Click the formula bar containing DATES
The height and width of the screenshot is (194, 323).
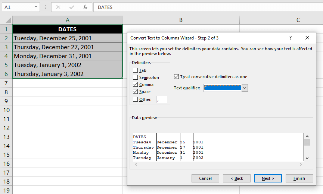(208, 7)
